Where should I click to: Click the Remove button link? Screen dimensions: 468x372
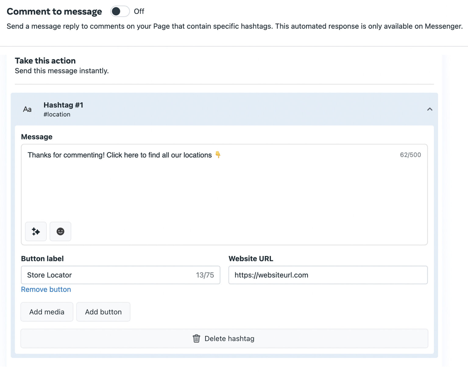click(x=46, y=289)
